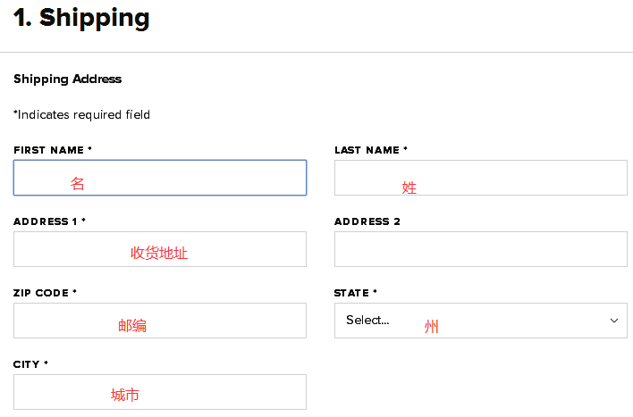633x417 pixels.
Task: Focus the Last Name text box
Action: pyautogui.click(x=480, y=178)
